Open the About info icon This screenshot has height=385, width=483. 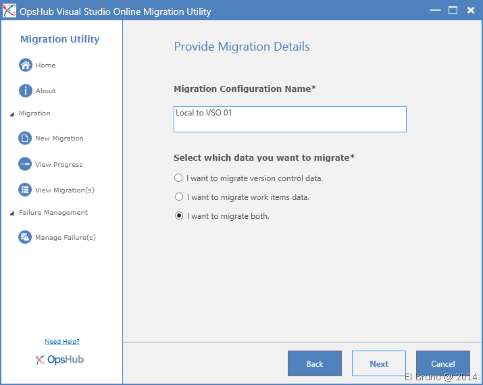[26, 91]
